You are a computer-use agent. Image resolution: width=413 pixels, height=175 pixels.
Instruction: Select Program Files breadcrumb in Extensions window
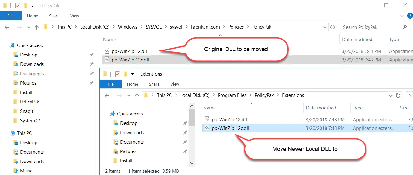click(232, 95)
